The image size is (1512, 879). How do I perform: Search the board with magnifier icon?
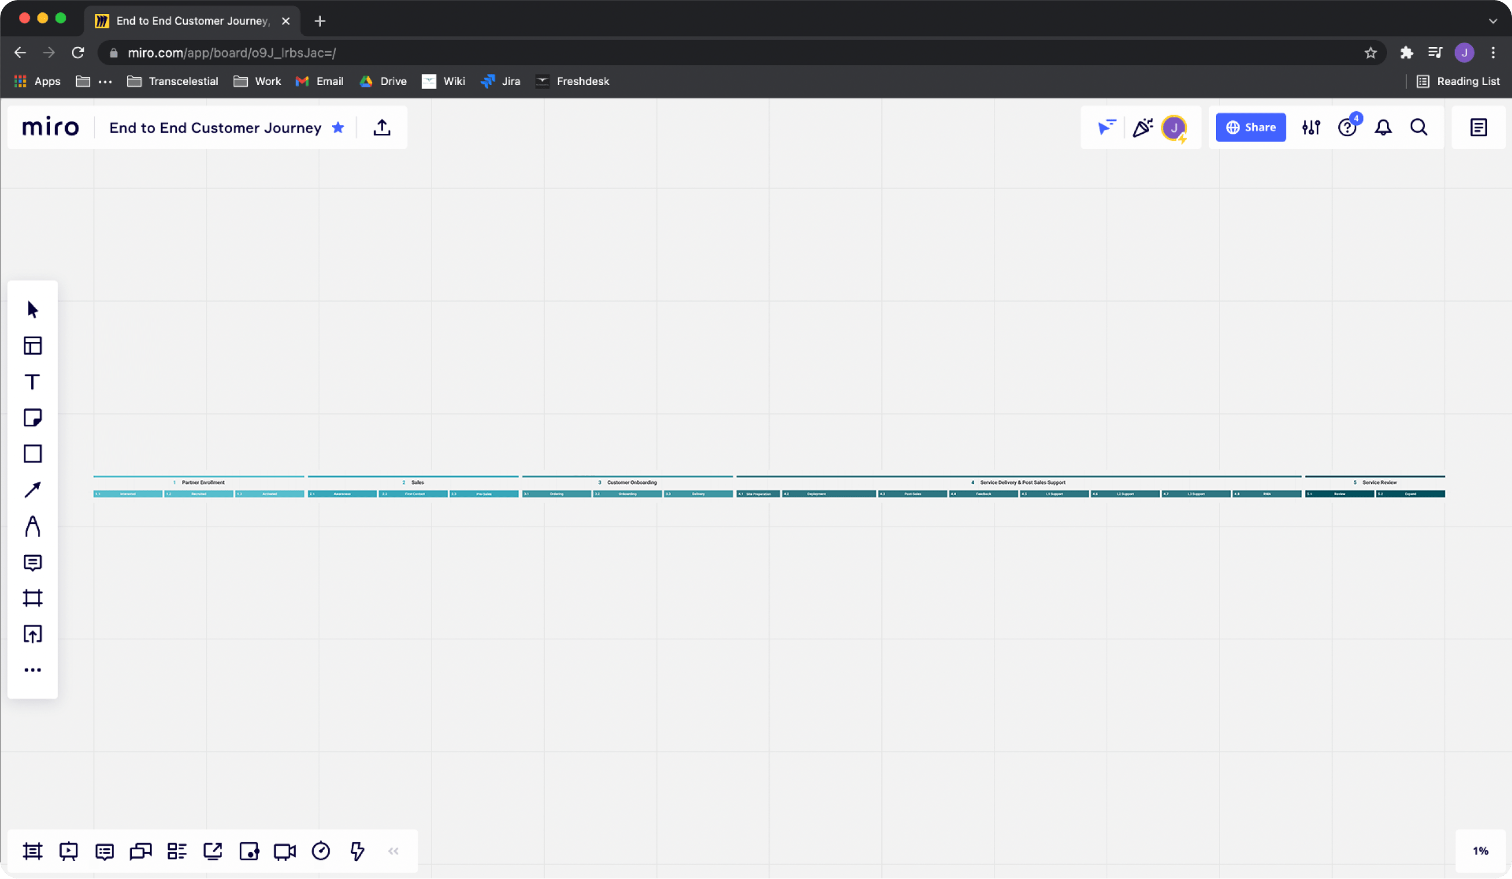(x=1418, y=127)
